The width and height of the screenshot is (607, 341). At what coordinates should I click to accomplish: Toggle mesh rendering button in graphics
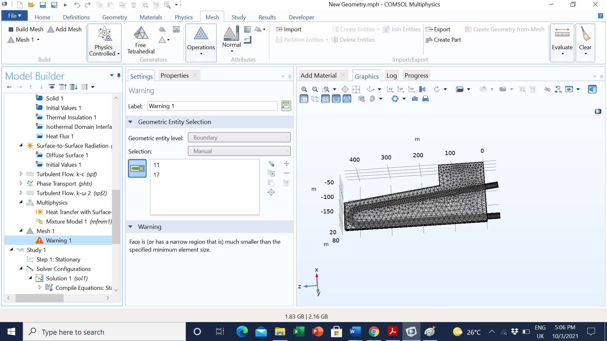click(x=347, y=99)
